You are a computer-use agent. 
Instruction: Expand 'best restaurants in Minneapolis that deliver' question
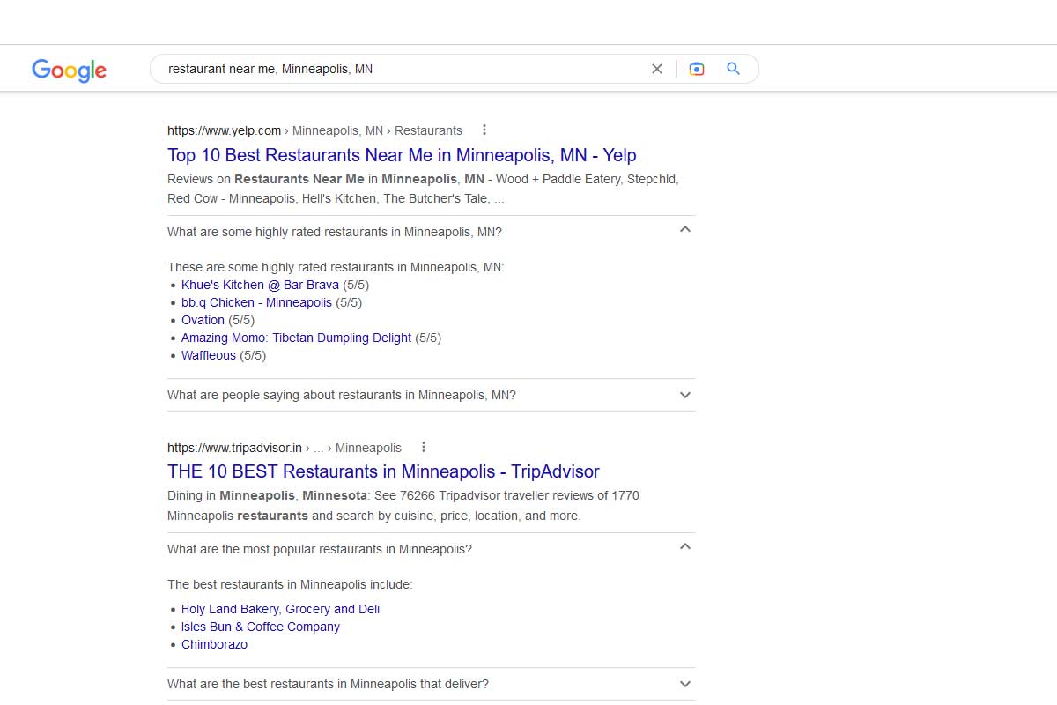pyautogui.click(x=432, y=684)
